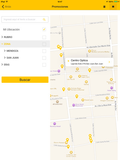Enable the SAN JUAN checkbox

(44, 58)
